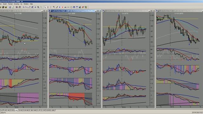The height and width of the screenshot is (114, 203).
Task: Maximize the British Pound chart window
Action: (98, 11)
